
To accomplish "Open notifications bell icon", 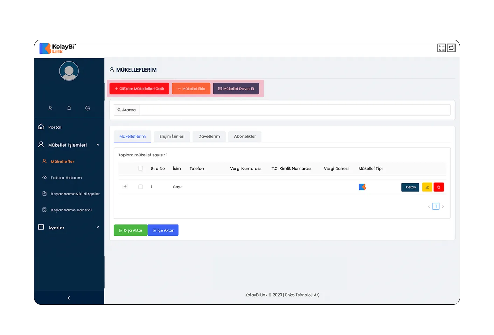I will click(x=69, y=108).
